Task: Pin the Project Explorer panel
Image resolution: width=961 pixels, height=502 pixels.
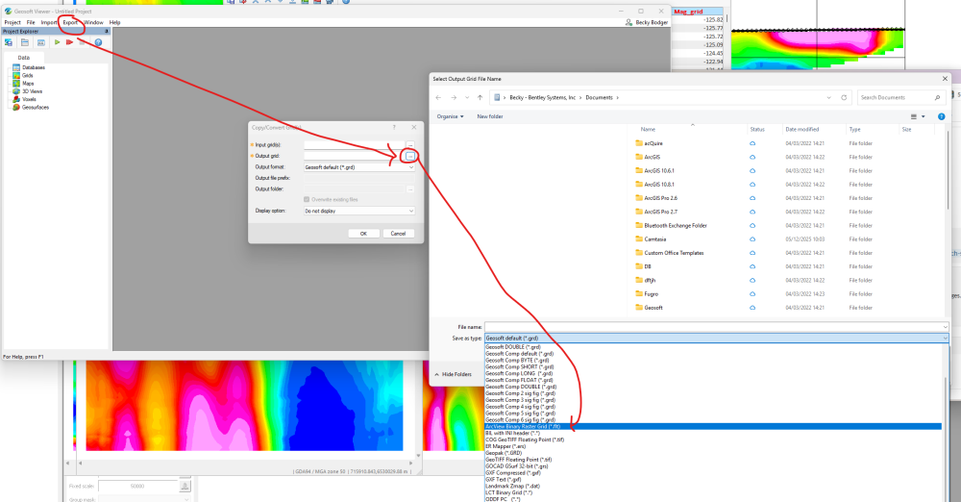Action: [106, 32]
